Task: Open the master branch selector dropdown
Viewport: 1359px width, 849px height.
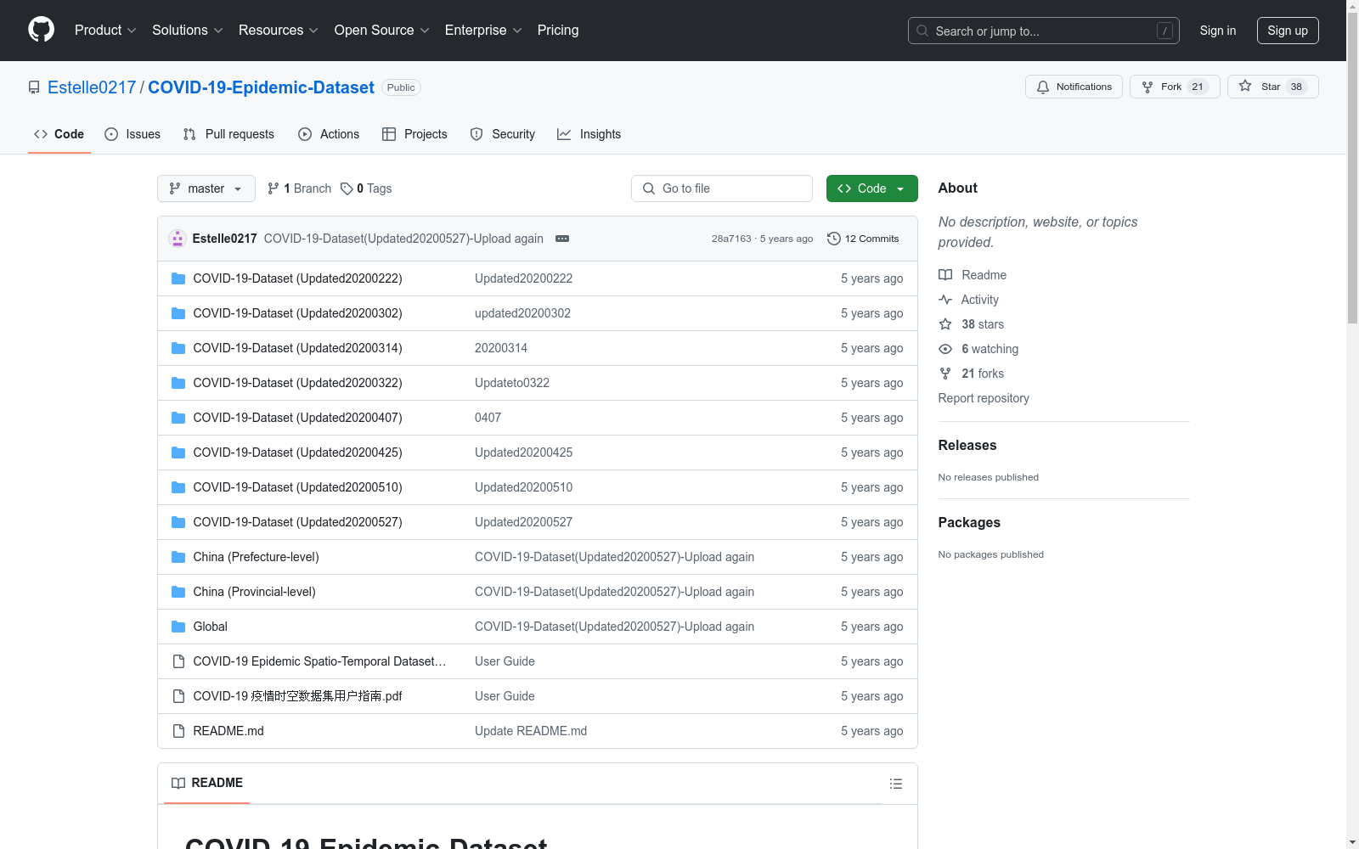Action: tap(206, 188)
